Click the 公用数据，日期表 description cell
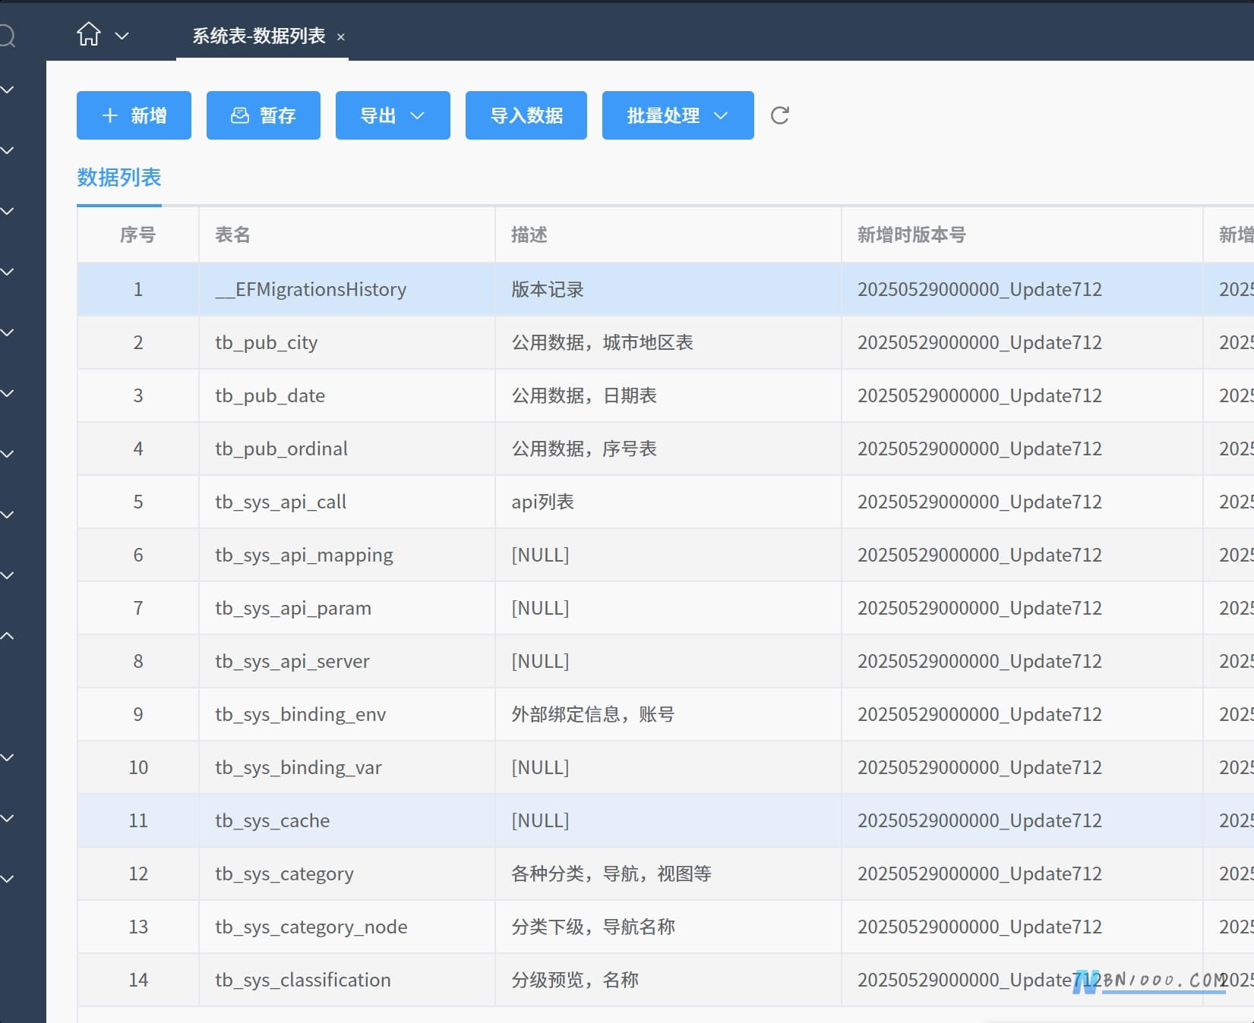Image resolution: width=1254 pixels, height=1023 pixels. click(668, 395)
